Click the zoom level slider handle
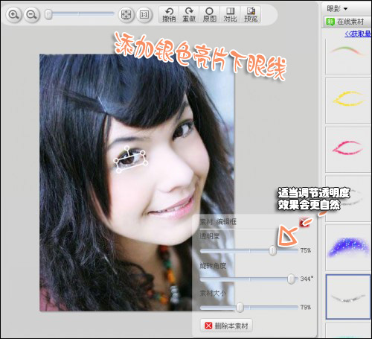The width and height of the screenshot is (372, 339). [48, 14]
